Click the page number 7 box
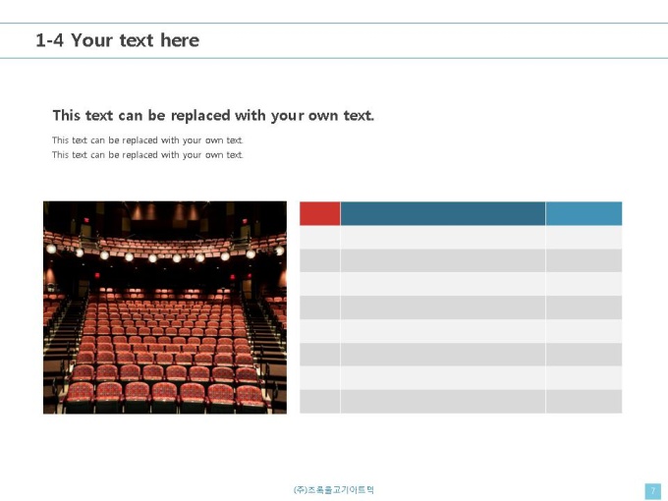This screenshot has width=668, height=501. pos(653,491)
